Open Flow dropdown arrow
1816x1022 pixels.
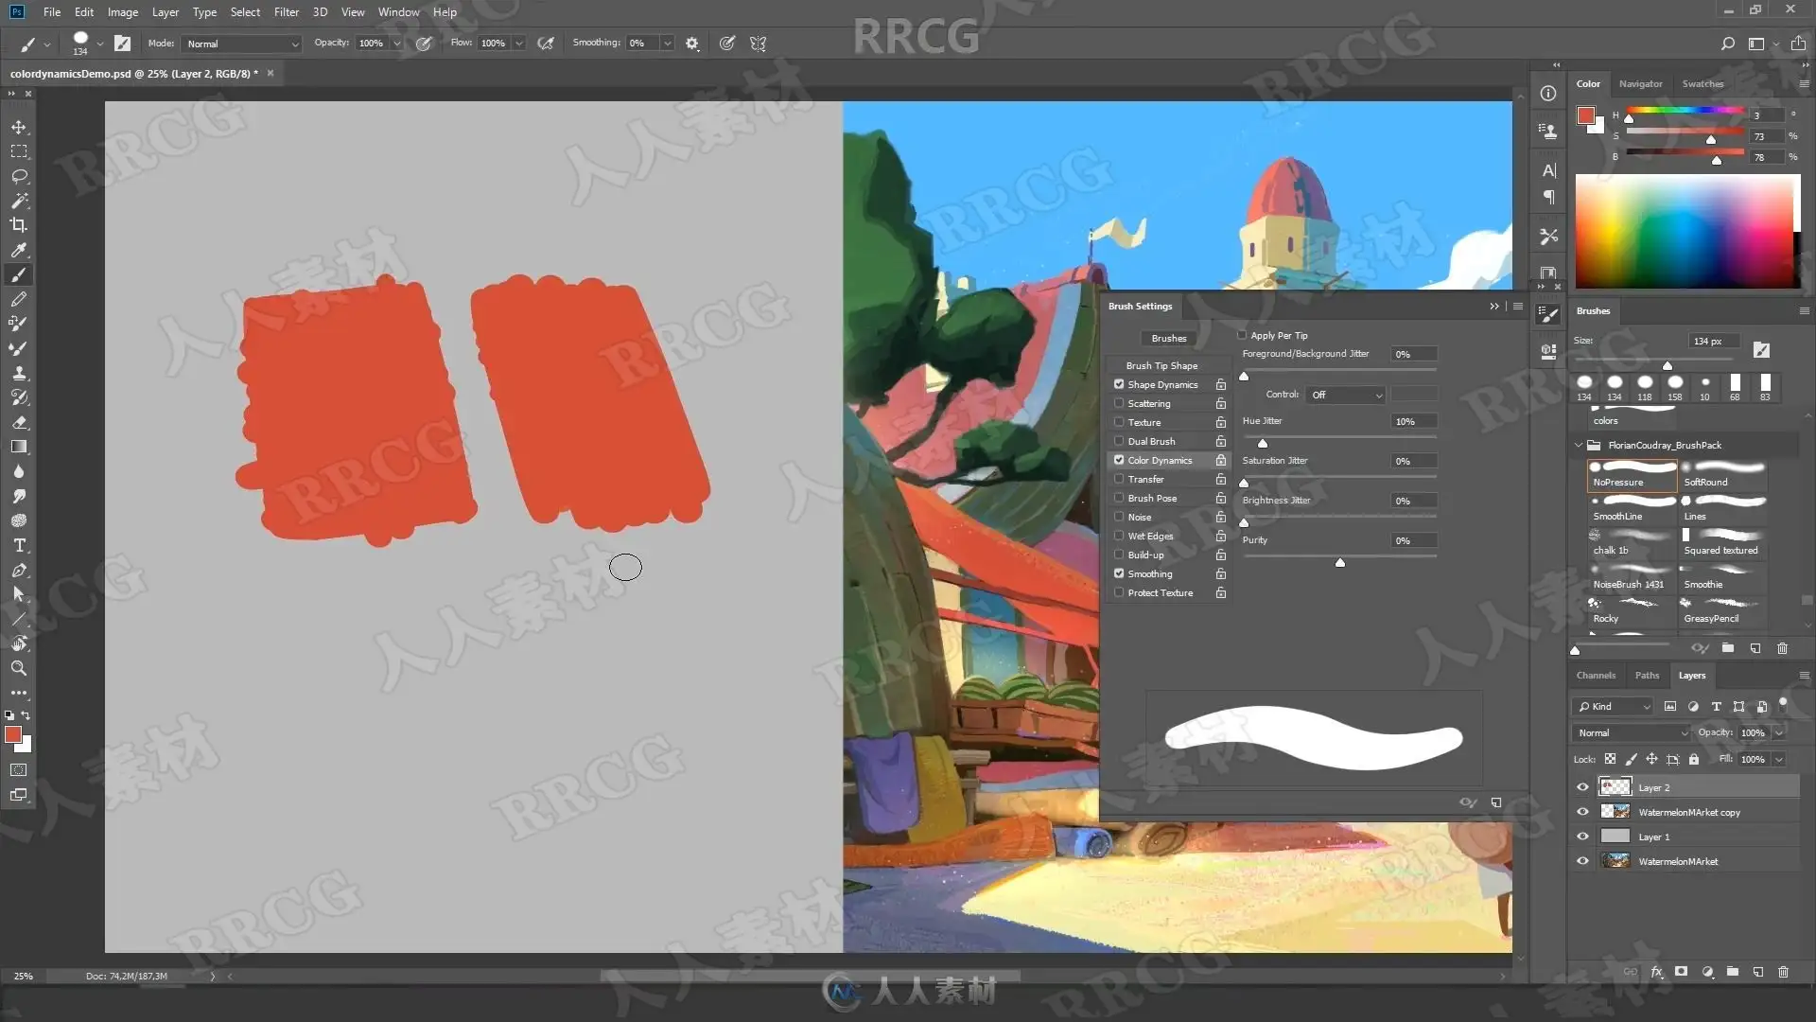[519, 44]
